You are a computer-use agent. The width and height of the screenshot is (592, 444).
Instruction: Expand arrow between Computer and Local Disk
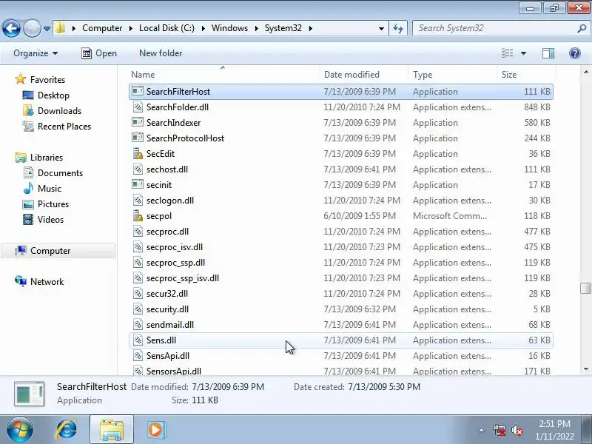[x=131, y=28]
